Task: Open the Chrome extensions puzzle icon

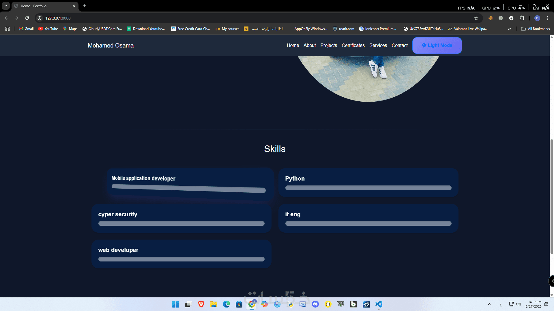Action: tap(522, 18)
